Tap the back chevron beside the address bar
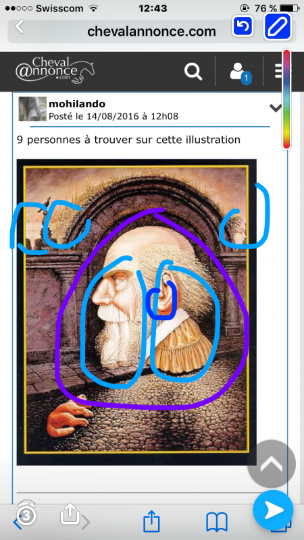 coord(20,26)
